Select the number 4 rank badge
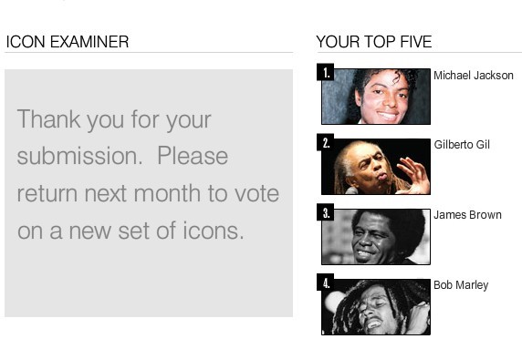Viewport: 522px width, 339px height. [x=326, y=282]
